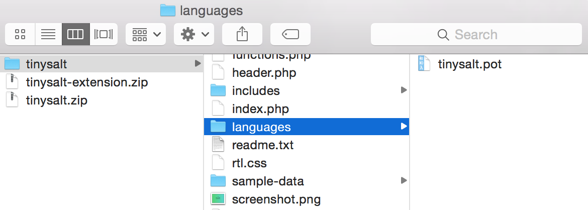Select index.php file
The width and height of the screenshot is (588, 210).
[x=260, y=109]
